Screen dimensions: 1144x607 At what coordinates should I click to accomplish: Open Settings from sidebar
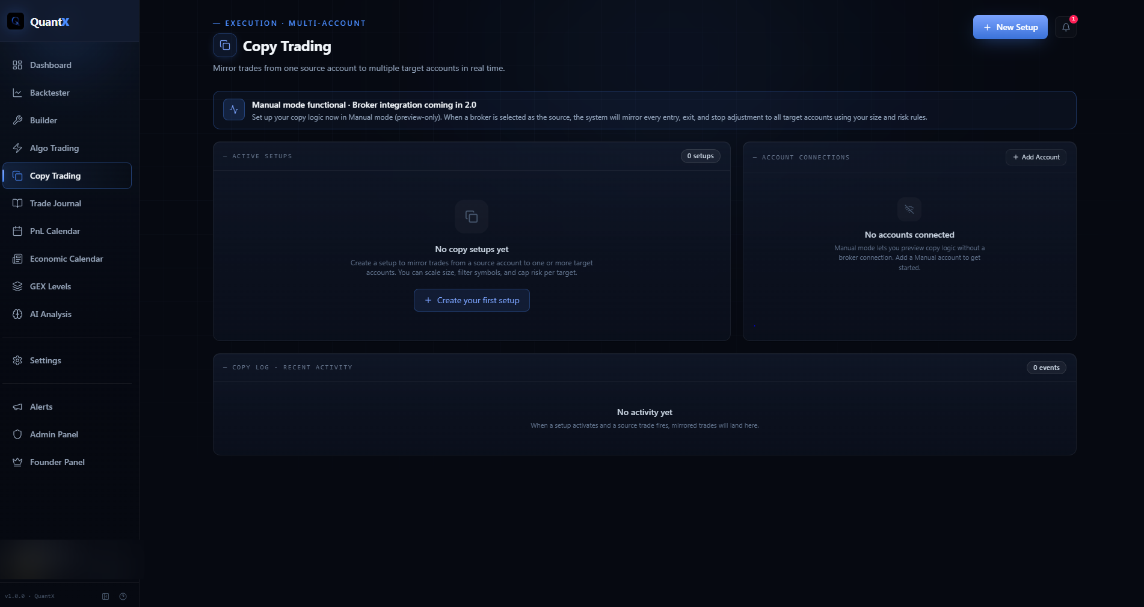tap(67, 360)
